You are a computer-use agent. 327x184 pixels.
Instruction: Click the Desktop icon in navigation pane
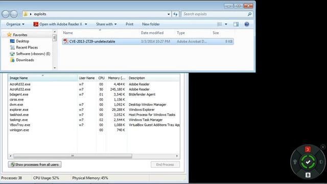click(12, 41)
